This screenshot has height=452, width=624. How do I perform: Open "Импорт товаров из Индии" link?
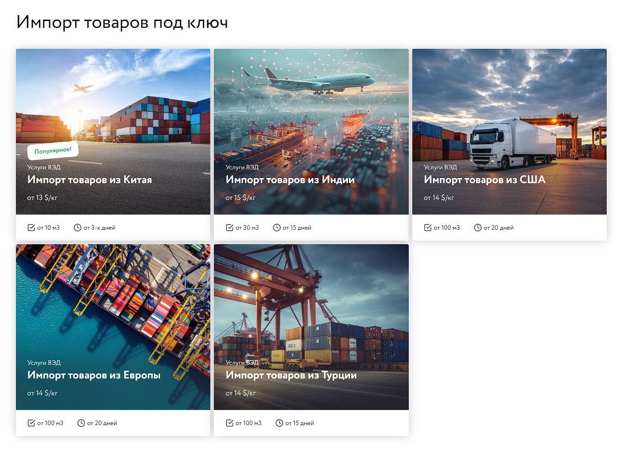tap(290, 180)
